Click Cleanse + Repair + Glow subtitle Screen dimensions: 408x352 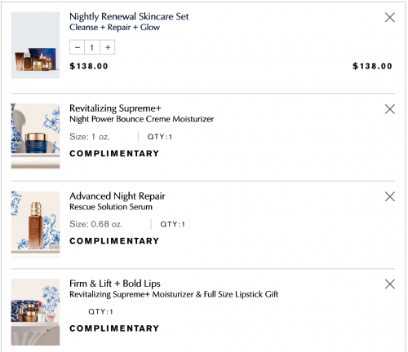(x=114, y=27)
